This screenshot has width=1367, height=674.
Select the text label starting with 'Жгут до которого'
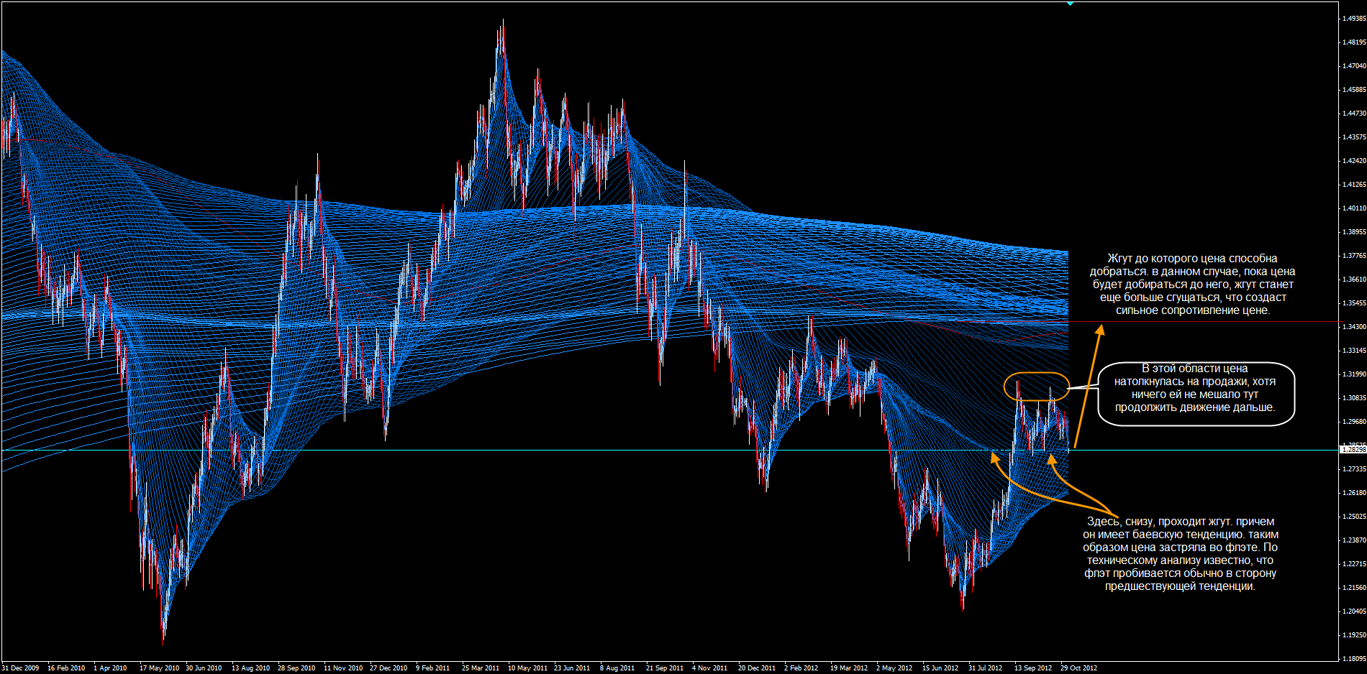[x=1193, y=285]
